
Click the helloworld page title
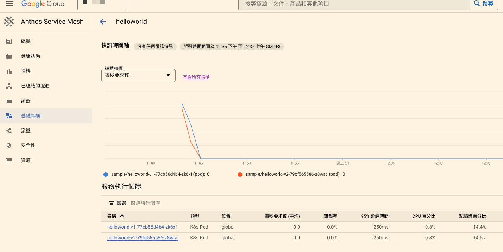point(131,22)
